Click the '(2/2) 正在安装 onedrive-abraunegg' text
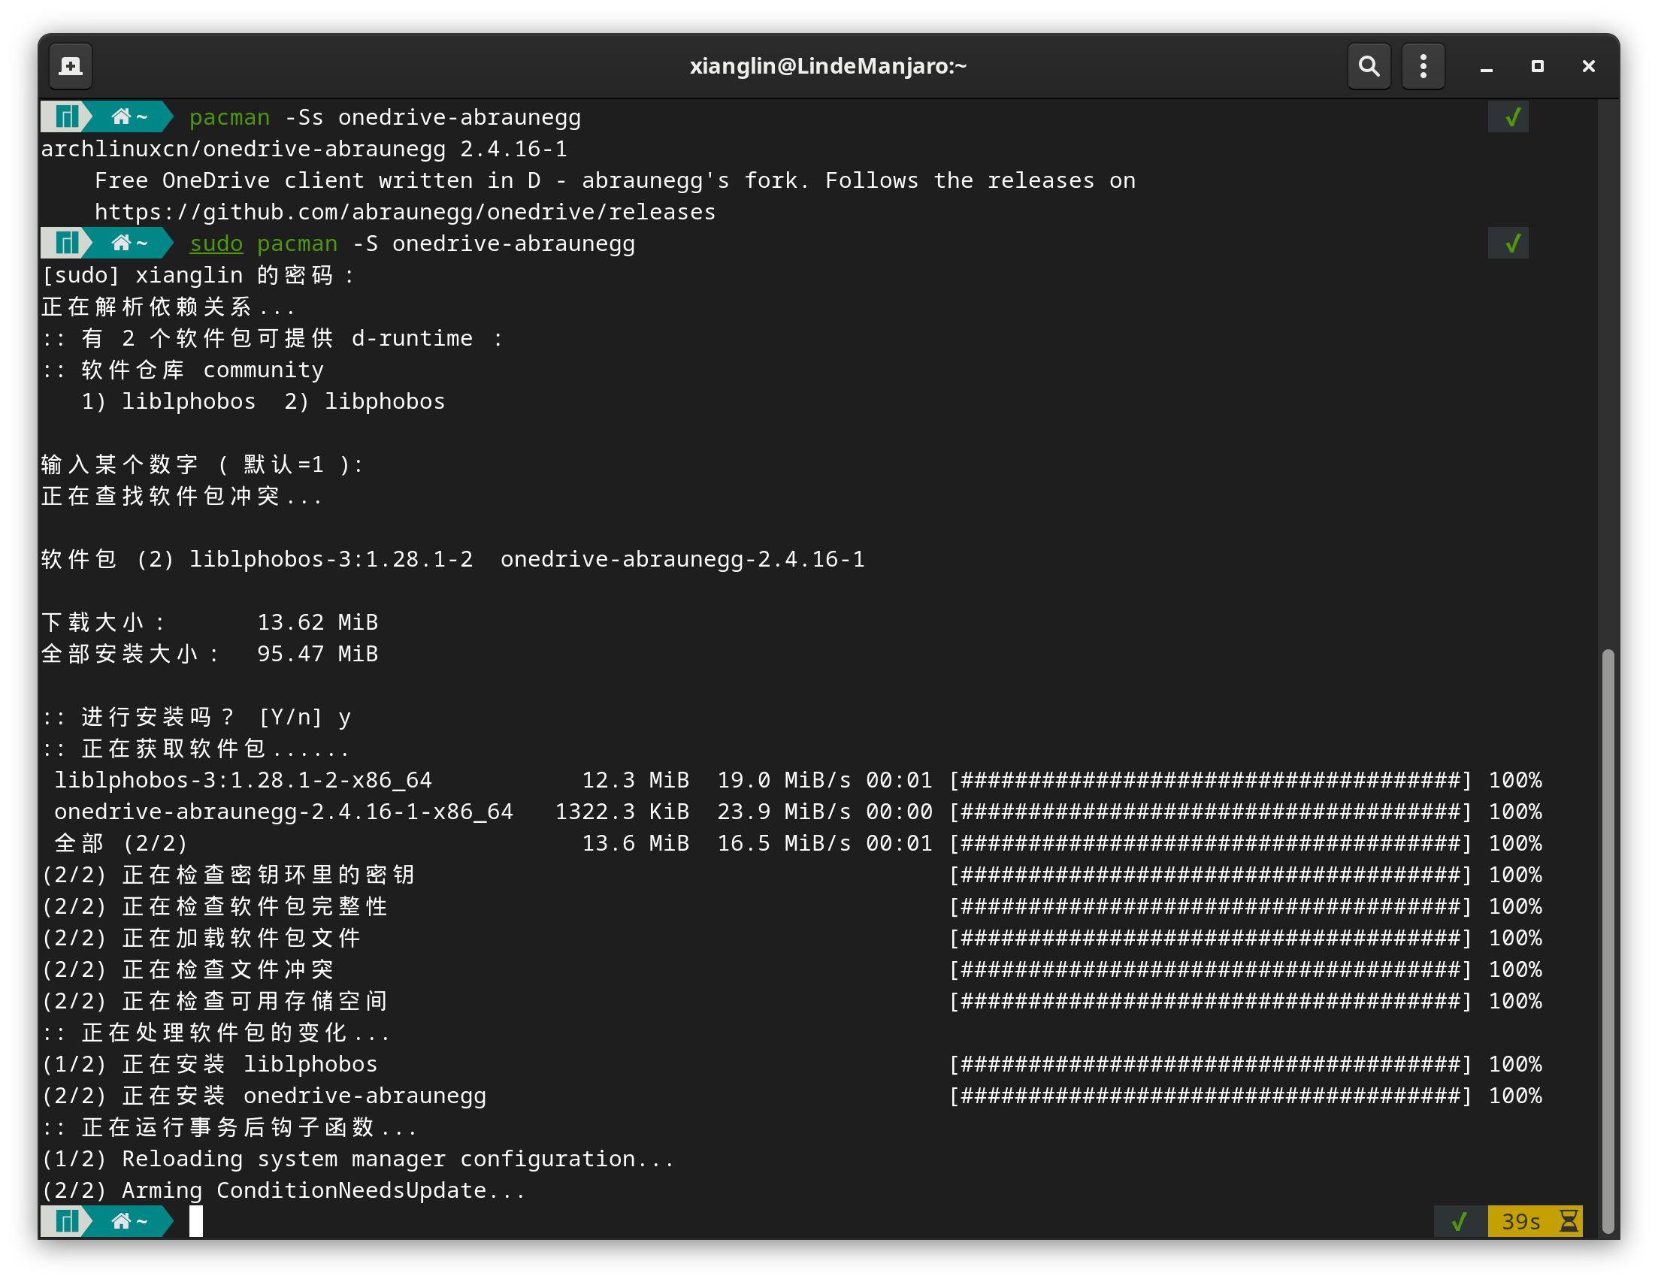This screenshot has width=1658, height=1282. coord(265,1096)
